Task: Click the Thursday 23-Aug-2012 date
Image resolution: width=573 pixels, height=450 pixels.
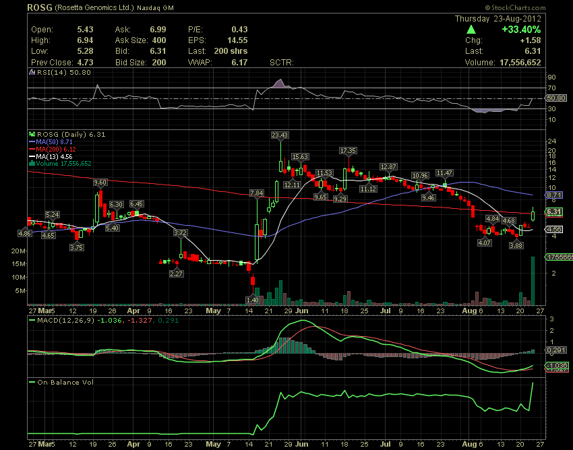Action: click(497, 19)
